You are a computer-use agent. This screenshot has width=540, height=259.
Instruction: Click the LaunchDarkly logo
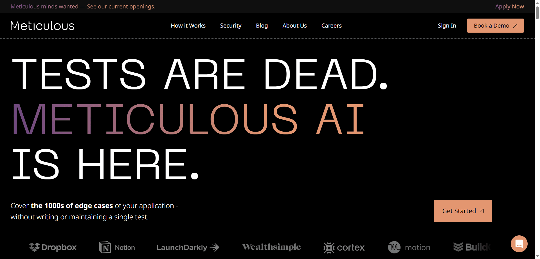[188, 247]
